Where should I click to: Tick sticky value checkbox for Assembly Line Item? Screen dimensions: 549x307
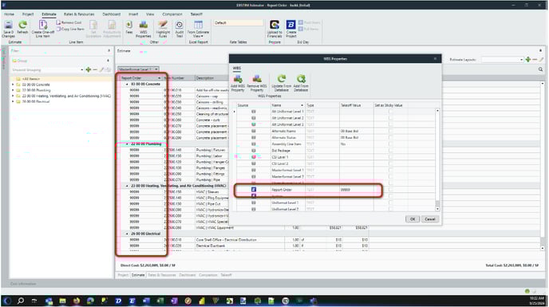pos(390,144)
